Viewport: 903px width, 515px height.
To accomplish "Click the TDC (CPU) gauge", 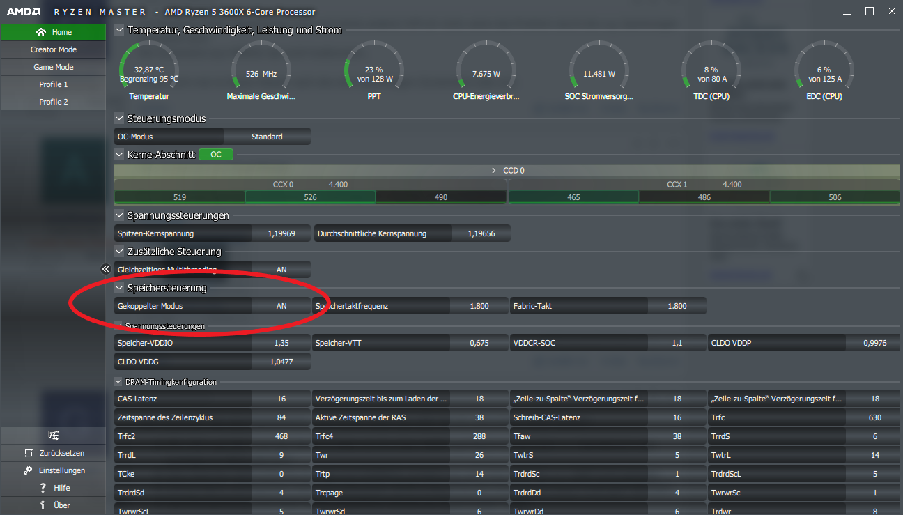I will [x=711, y=70].
